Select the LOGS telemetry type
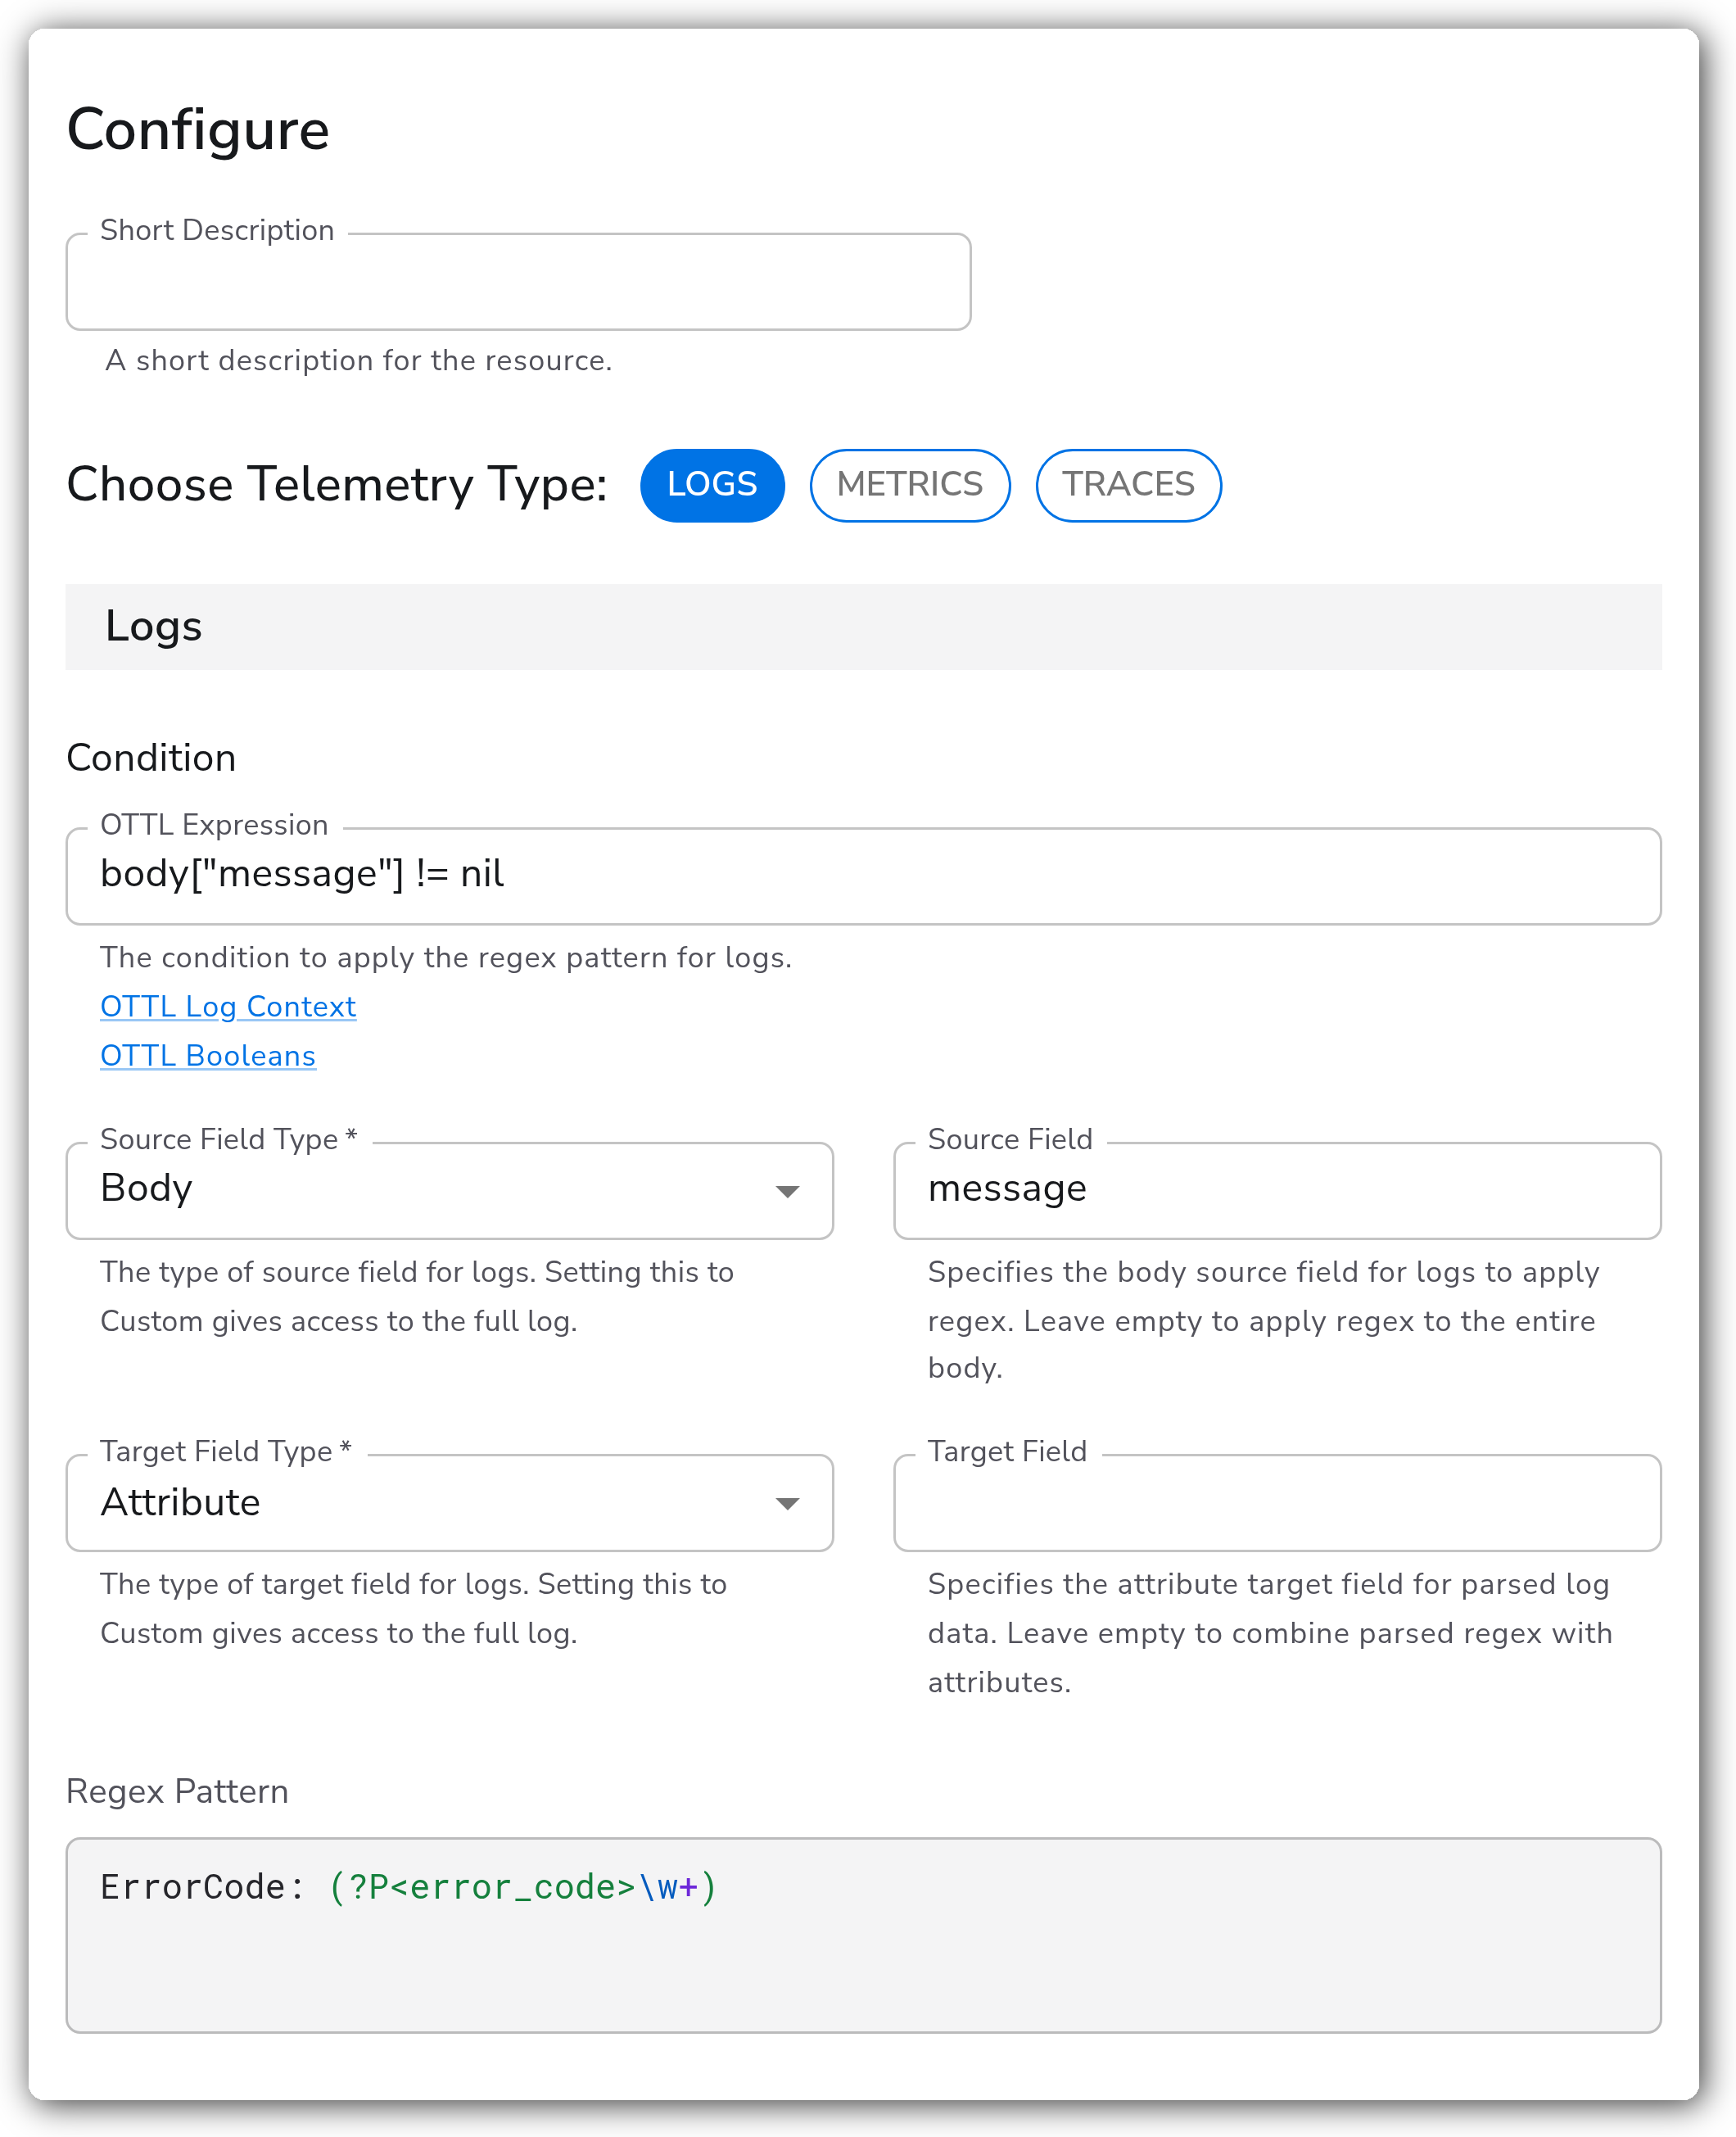 click(x=712, y=485)
